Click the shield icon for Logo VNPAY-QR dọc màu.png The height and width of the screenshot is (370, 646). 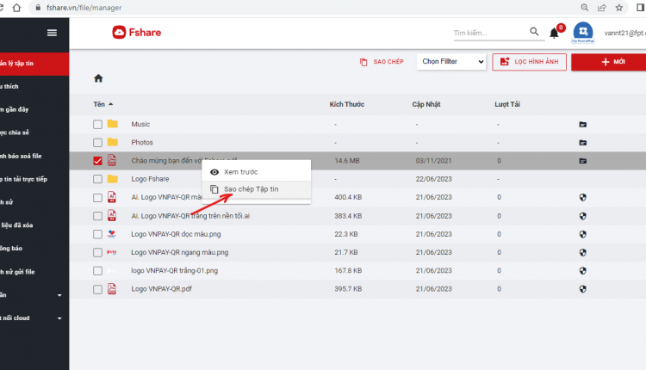click(x=582, y=234)
